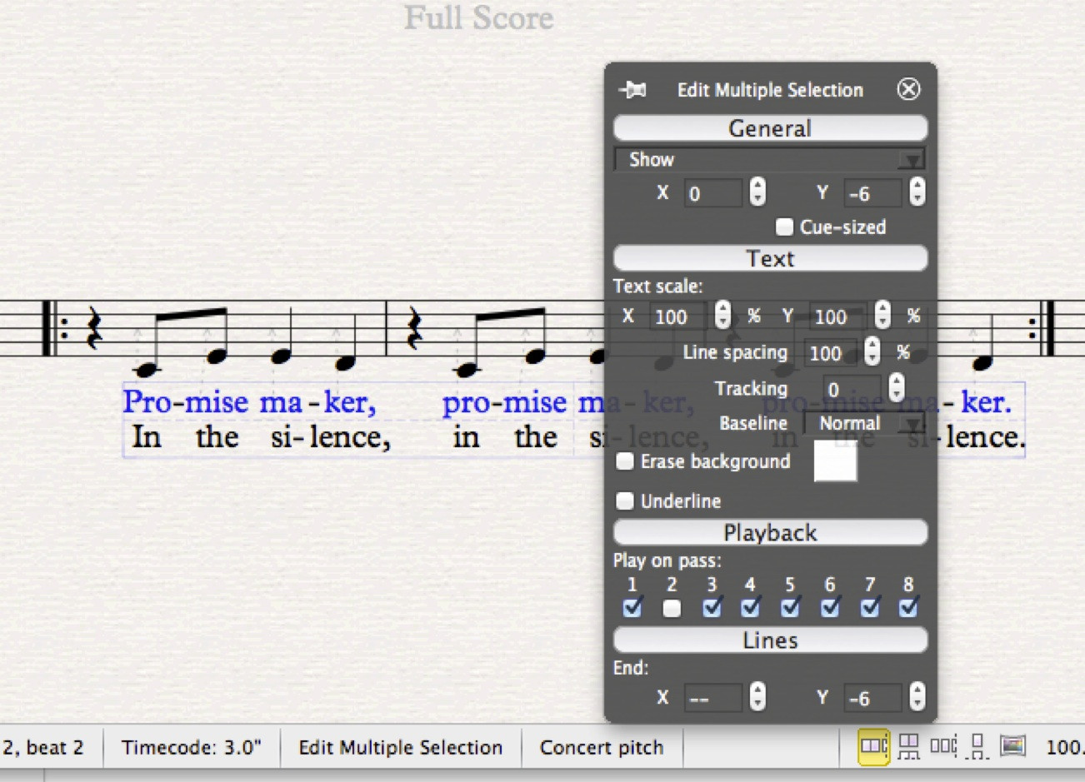Click the General X offset field

pyautogui.click(x=712, y=193)
